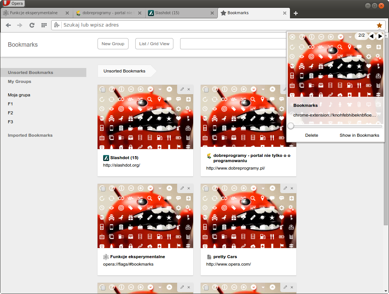Click the extension puzzle icon in address bar
The image size is (389, 294).
click(x=57, y=25)
